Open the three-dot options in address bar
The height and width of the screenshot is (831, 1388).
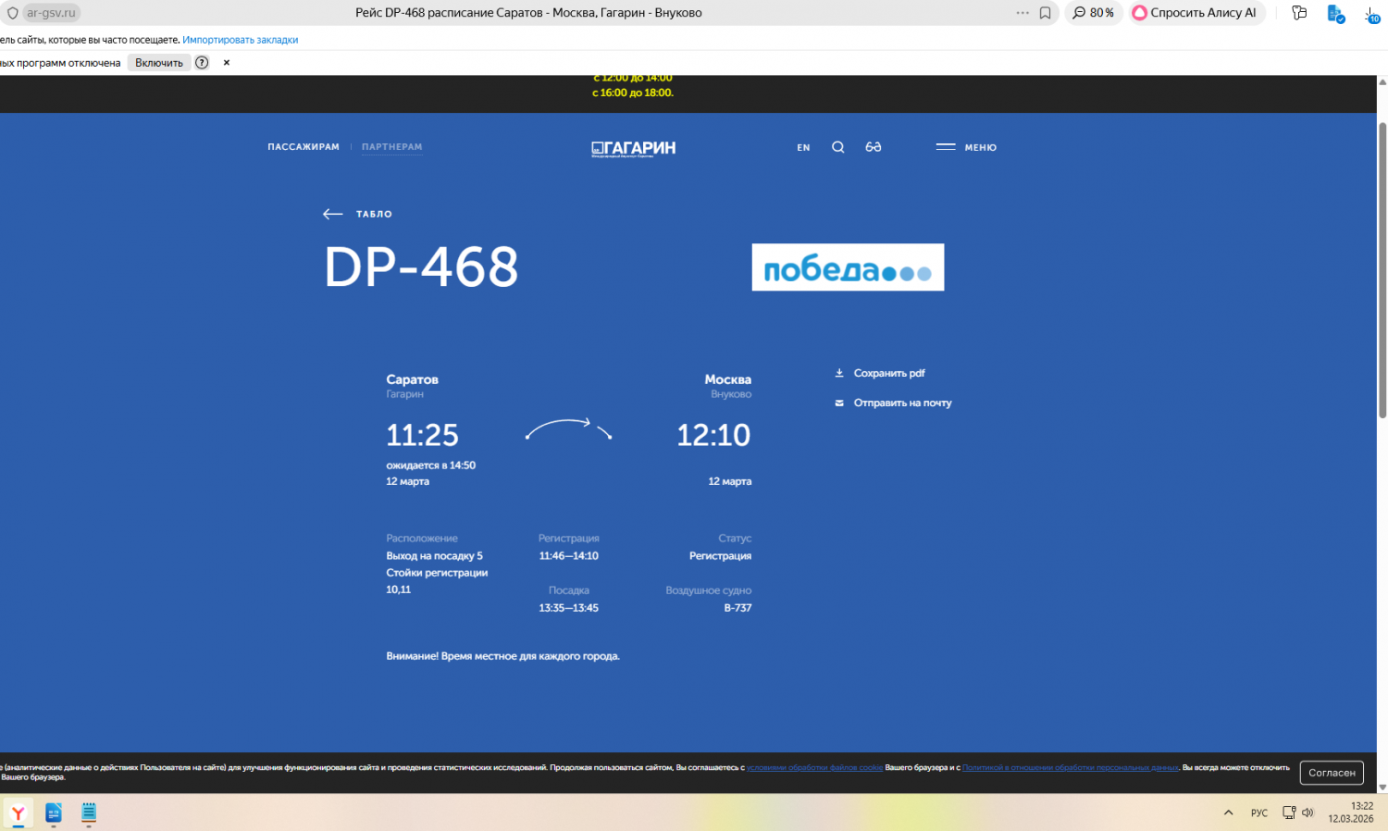(x=1022, y=13)
